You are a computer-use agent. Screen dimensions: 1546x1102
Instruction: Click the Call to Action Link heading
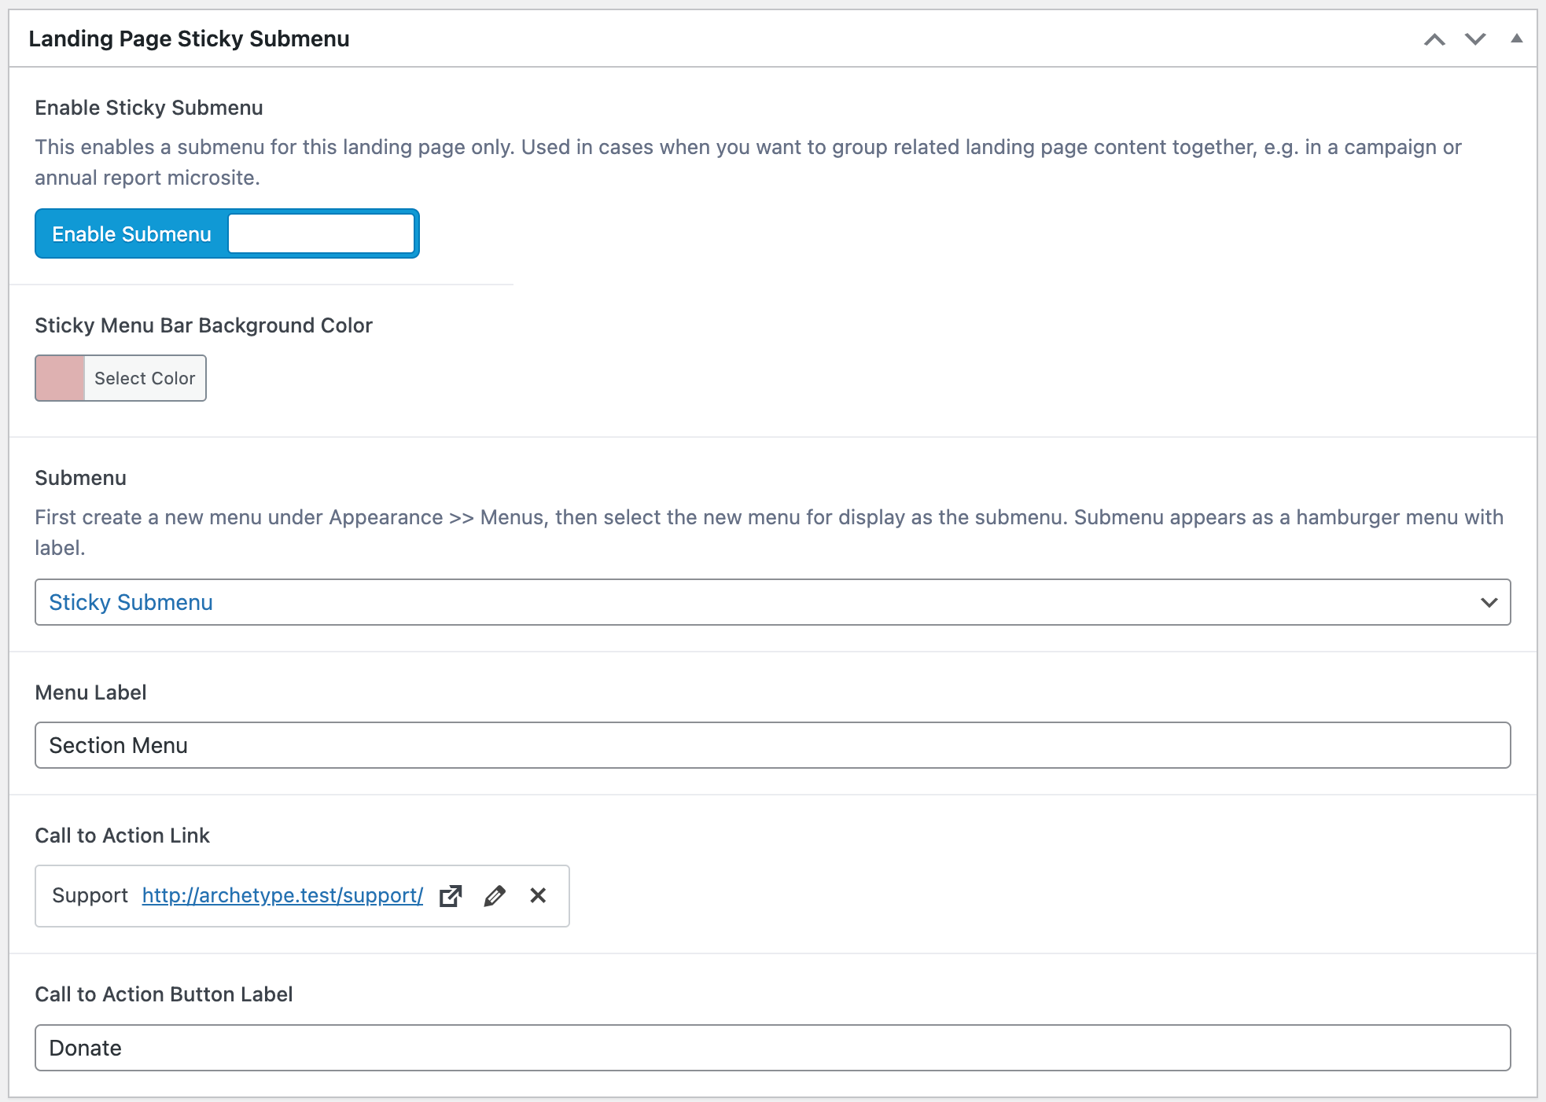click(x=123, y=836)
